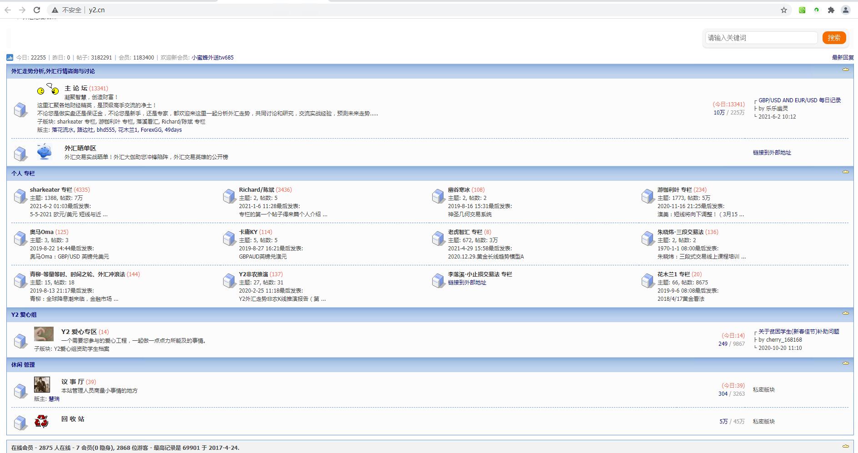This screenshot has width=858, height=453.
Task: Focus the keyword search input field
Action: click(x=761, y=38)
